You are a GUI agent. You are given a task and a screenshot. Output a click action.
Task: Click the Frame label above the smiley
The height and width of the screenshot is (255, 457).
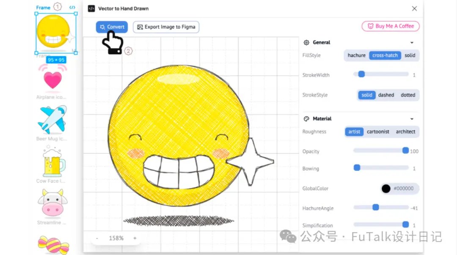click(x=43, y=8)
